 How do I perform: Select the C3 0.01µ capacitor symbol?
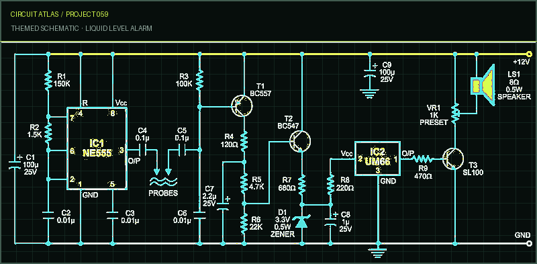click(x=113, y=215)
